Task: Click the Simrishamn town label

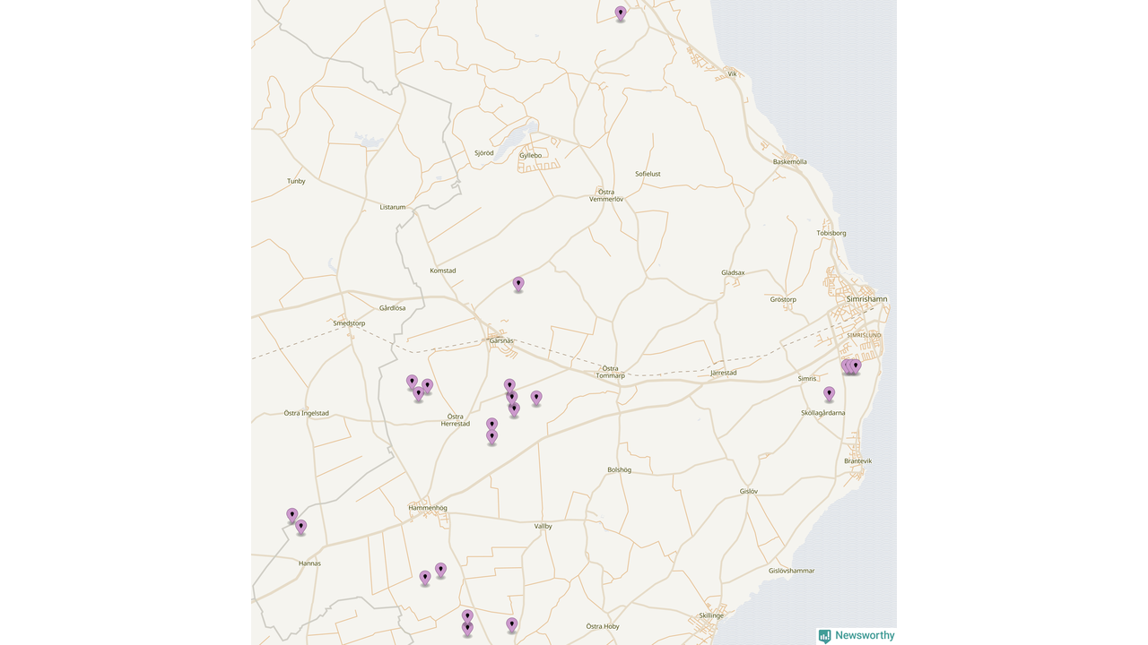Action: [x=866, y=299]
